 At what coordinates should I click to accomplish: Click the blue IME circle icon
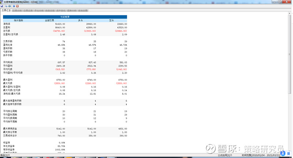click(283, 153)
